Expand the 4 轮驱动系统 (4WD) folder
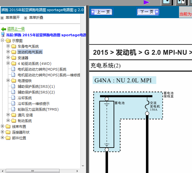Screen dimensions: 192x173 tap(8, 63)
